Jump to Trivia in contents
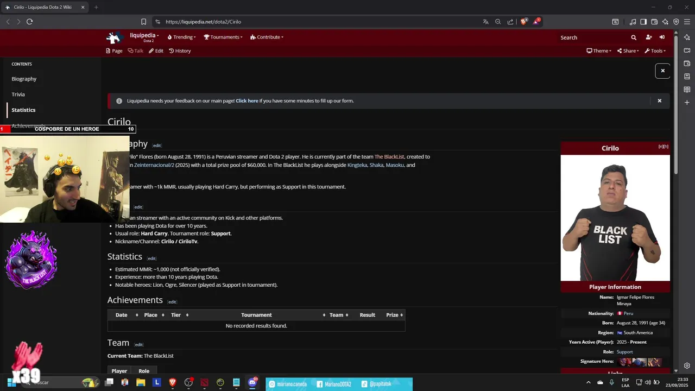 coord(18,94)
